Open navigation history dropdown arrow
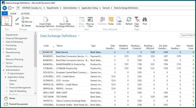196x108 pixels. click(x=13, y=8)
